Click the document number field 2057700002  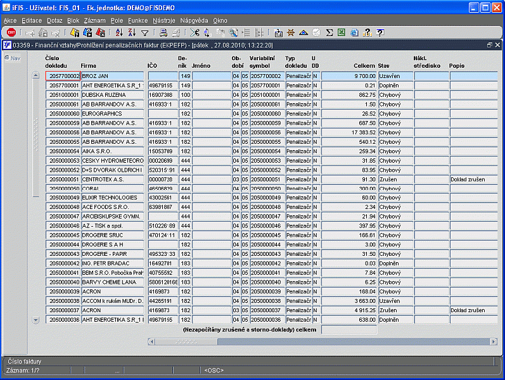point(63,76)
